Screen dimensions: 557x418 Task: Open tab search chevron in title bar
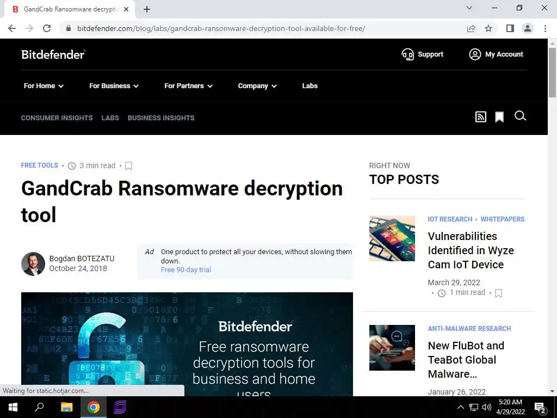click(469, 8)
